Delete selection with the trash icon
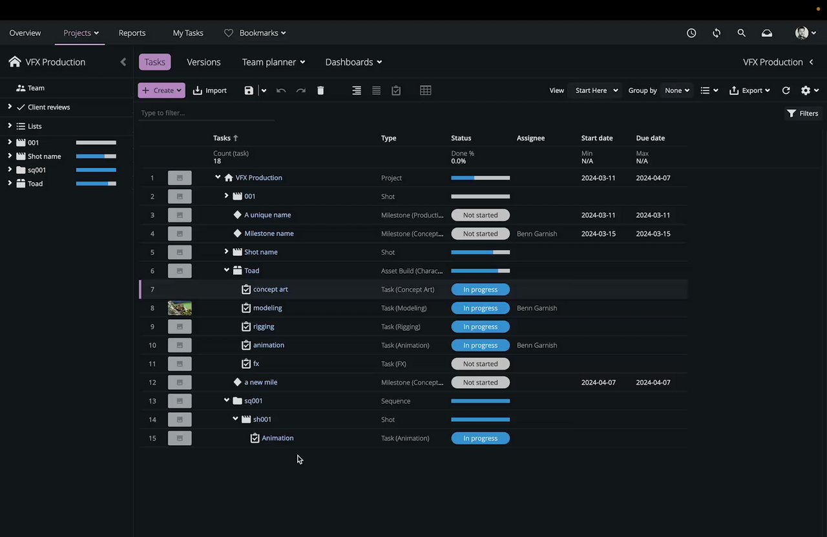This screenshot has height=537, width=827. [320, 90]
